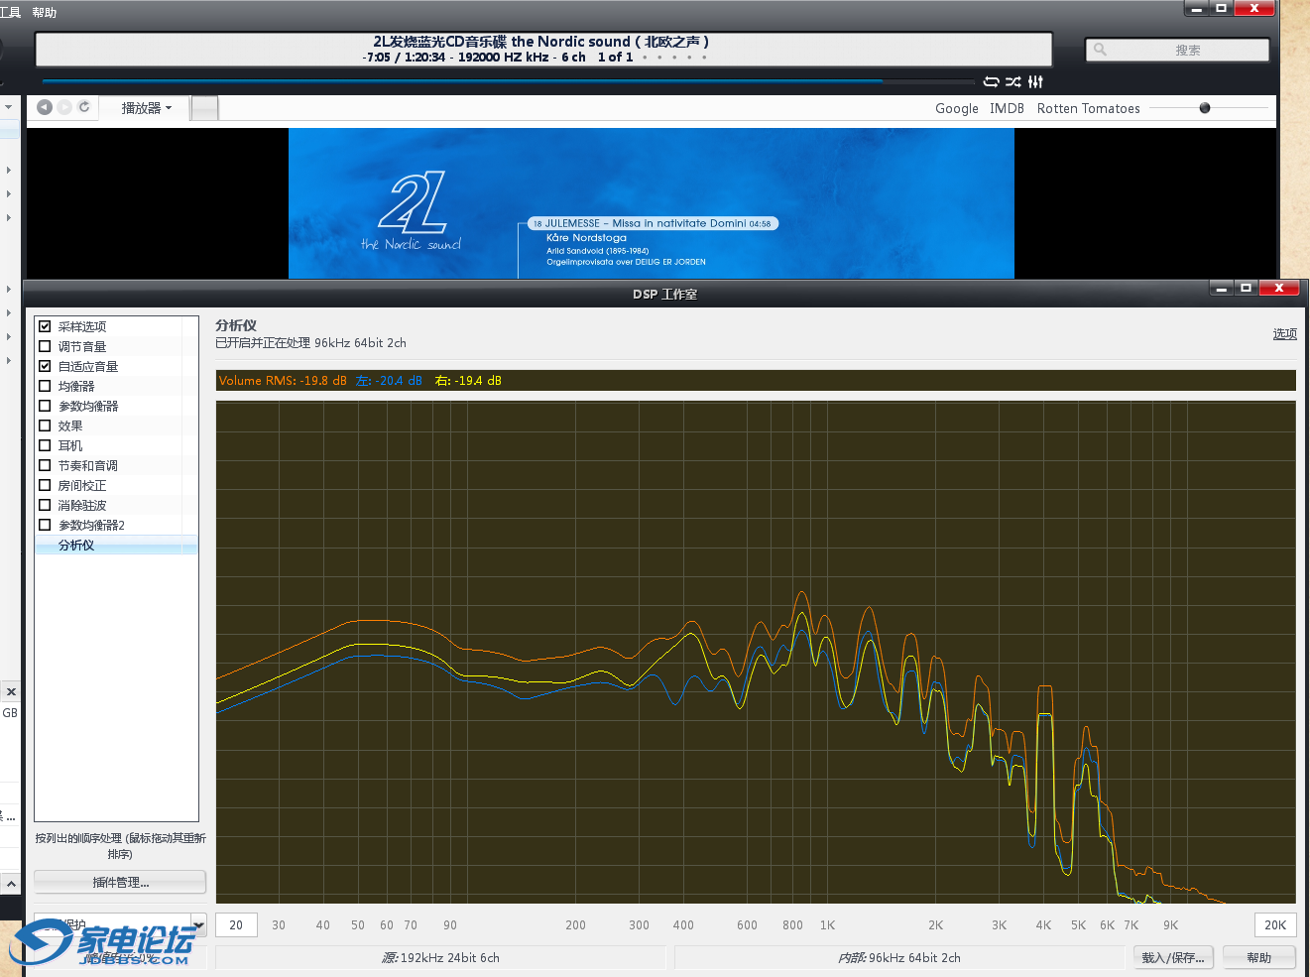
Task: Open DSP Studio via the equalizer sliders icon
Action: tap(1035, 82)
